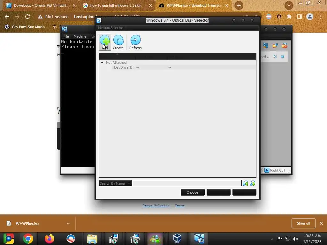The image size is (327, 245).
Task: Open Windows 3.1 VM taskbar icon
Action: point(199,239)
